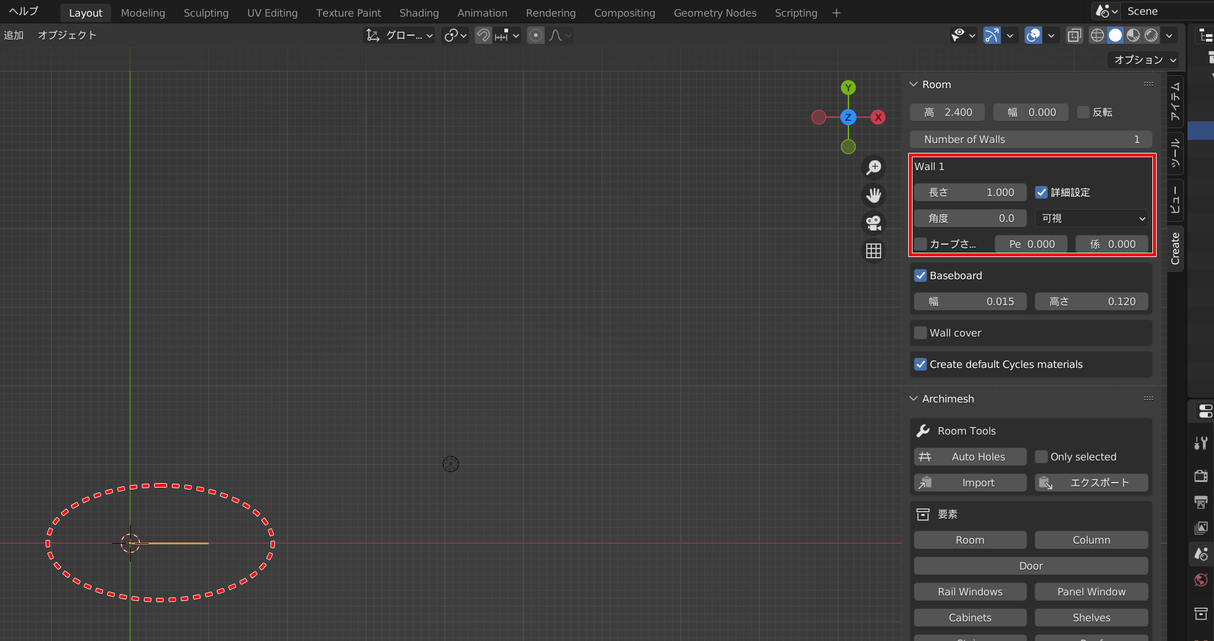Click the red X axis gizmo
Viewport: 1214px width, 641px height.
click(878, 117)
